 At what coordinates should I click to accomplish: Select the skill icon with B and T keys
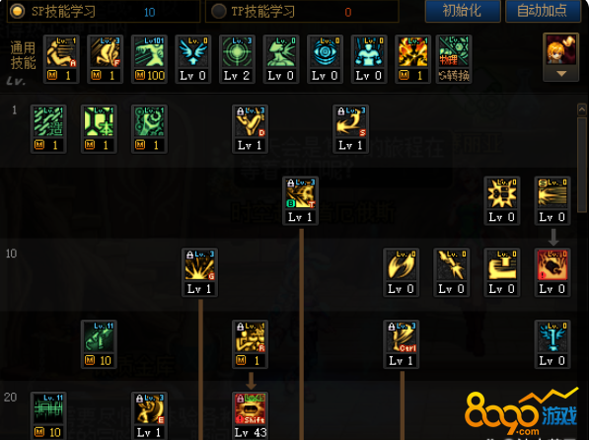301,200
